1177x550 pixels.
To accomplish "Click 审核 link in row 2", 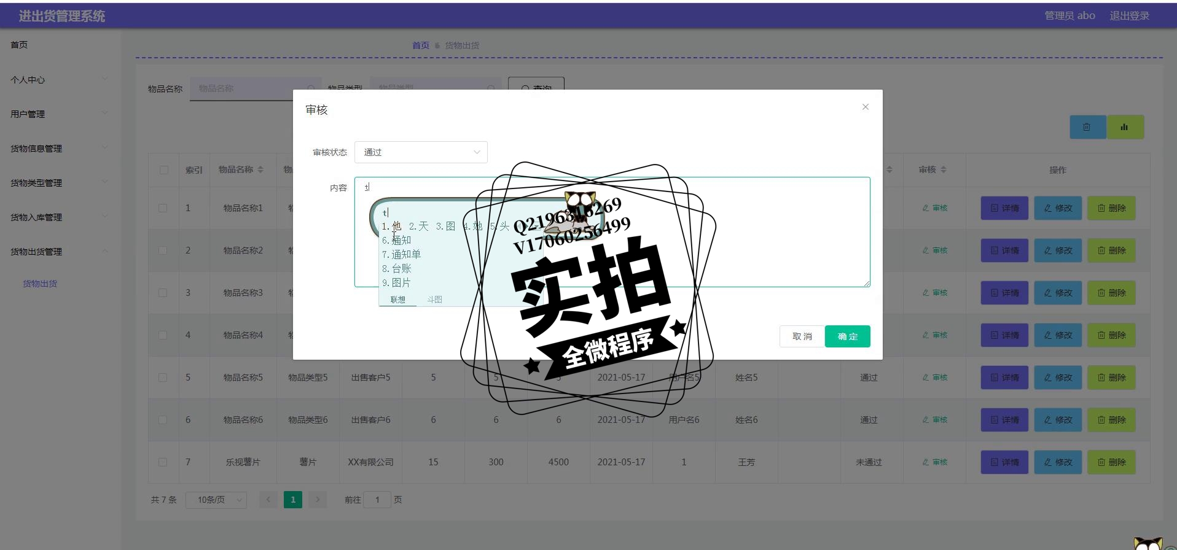I will pyautogui.click(x=935, y=250).
